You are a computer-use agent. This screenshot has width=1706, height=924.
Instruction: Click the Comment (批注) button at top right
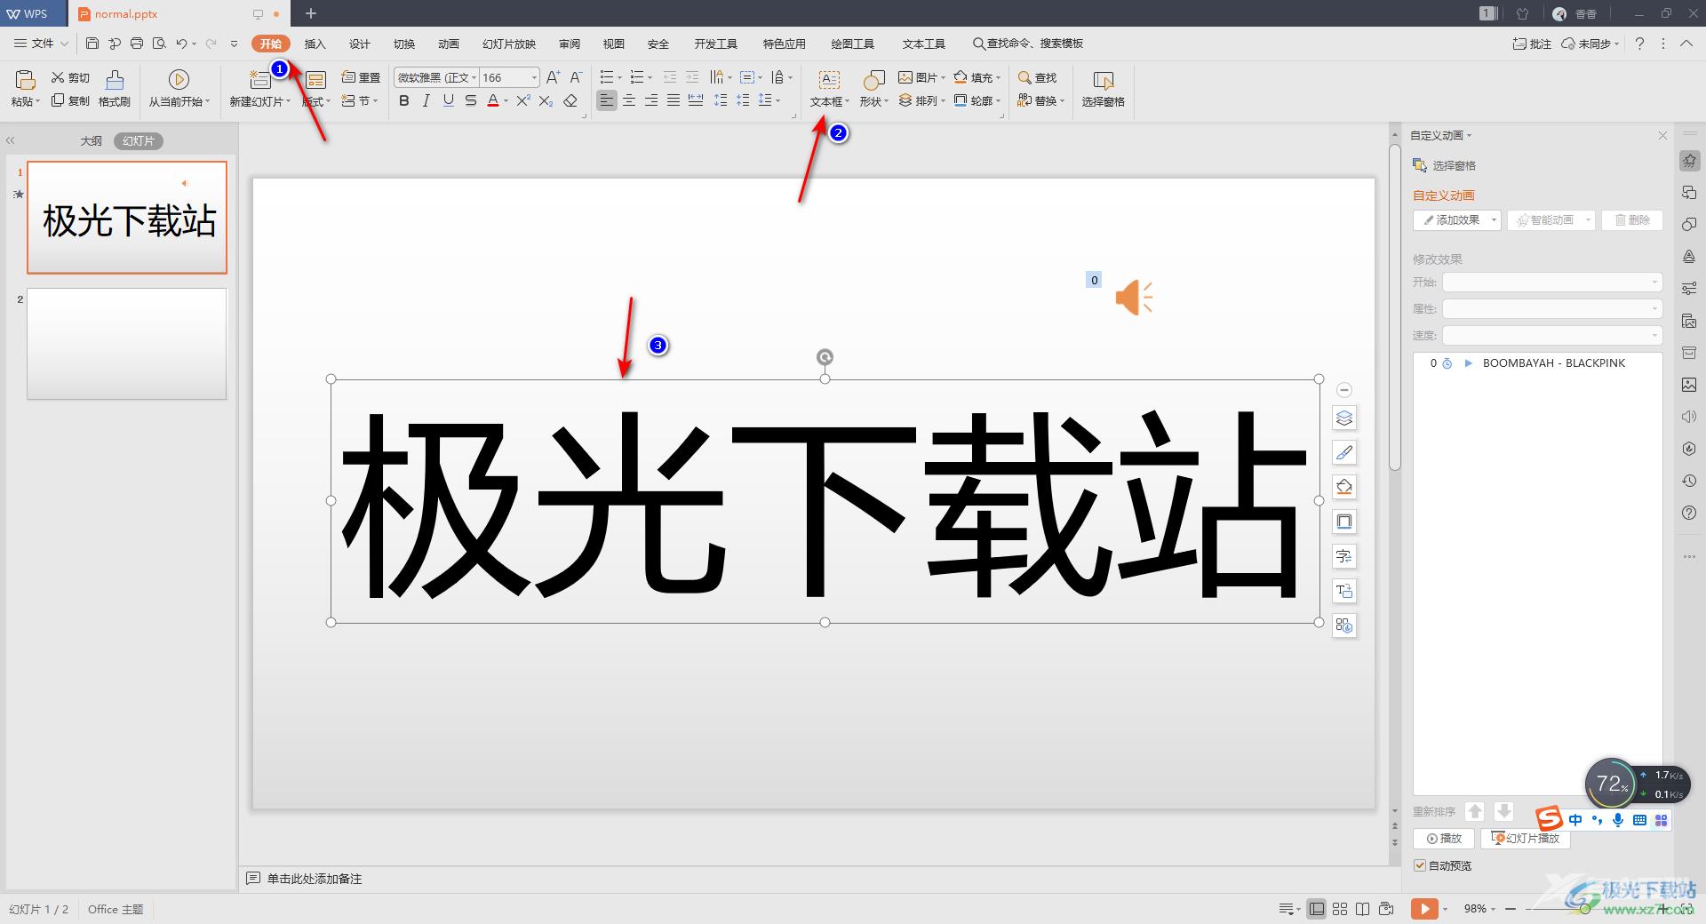[x=1532, y=44]
